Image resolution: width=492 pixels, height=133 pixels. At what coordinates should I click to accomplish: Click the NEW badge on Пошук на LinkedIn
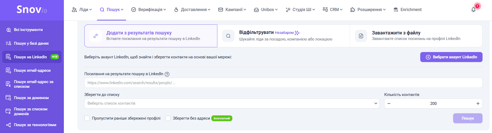[55, 57]
